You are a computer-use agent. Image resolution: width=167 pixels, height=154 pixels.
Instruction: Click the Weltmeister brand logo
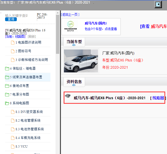[x=71, y=26]
